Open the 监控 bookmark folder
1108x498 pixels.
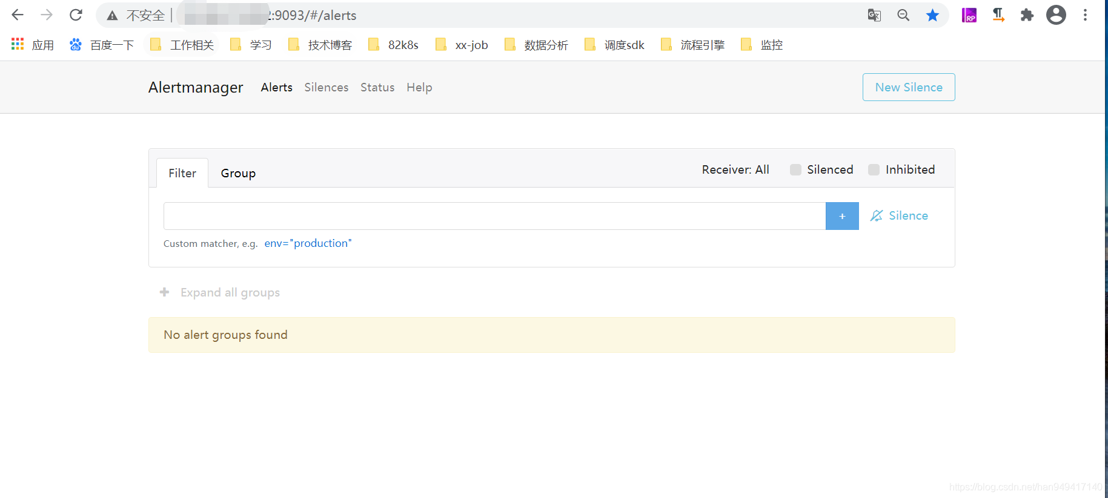click(x=761, y=45)
